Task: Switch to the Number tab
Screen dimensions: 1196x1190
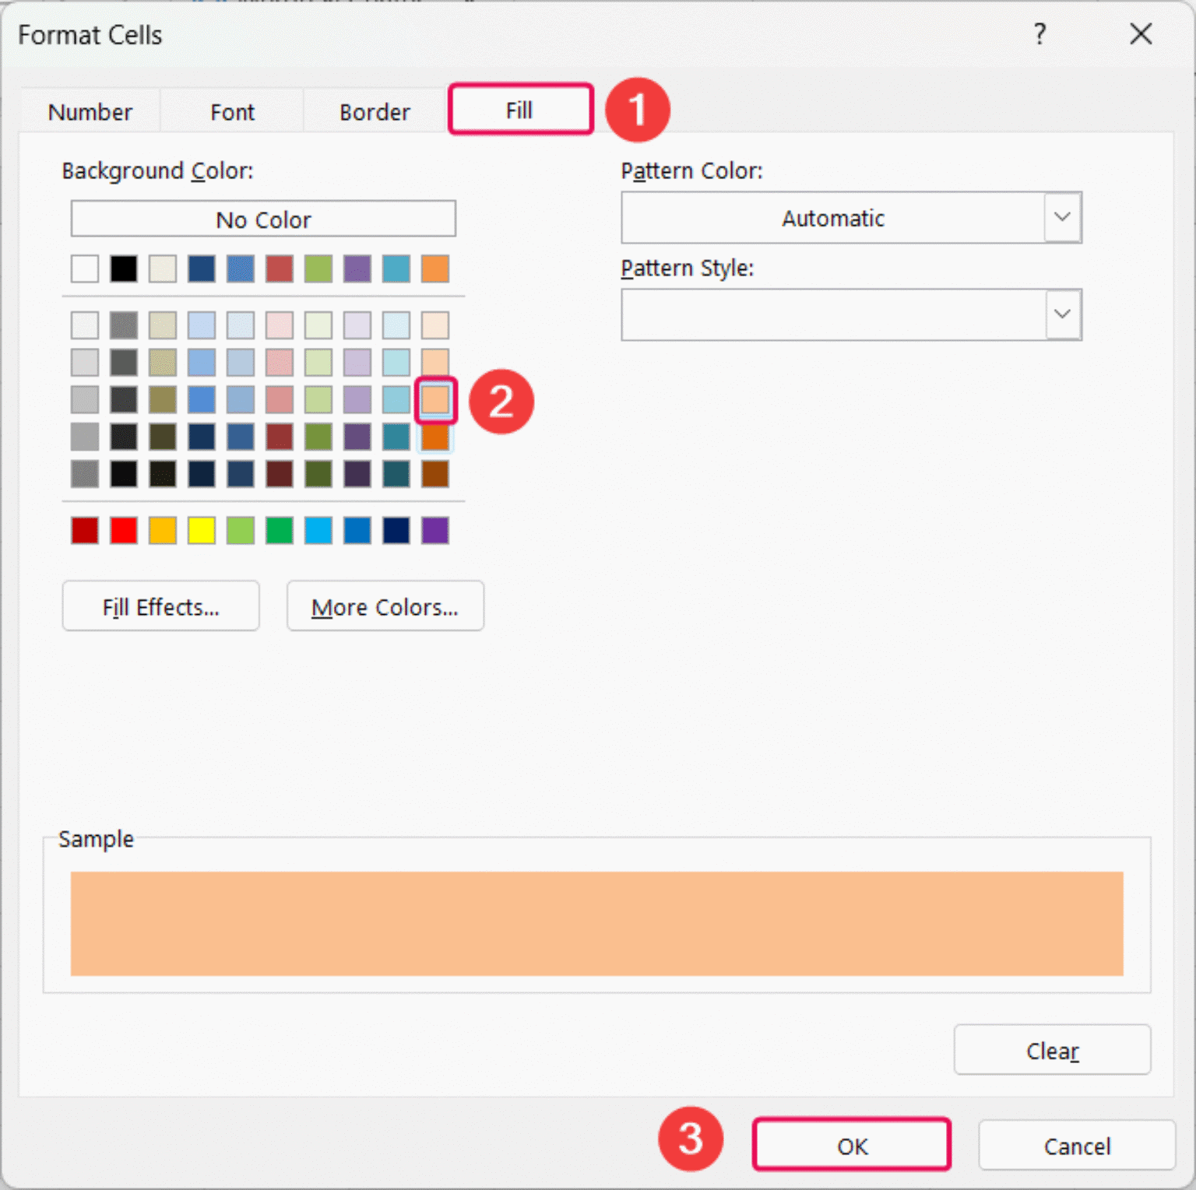Action: (x=90, y=111)
